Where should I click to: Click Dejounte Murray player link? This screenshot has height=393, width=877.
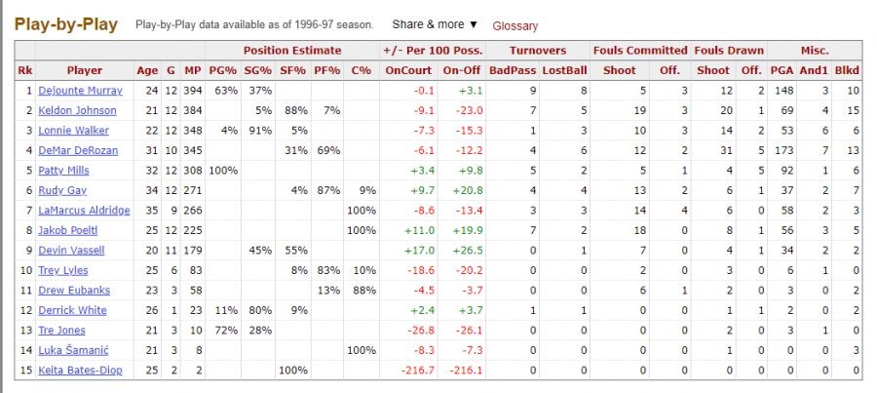coord(79,91)
